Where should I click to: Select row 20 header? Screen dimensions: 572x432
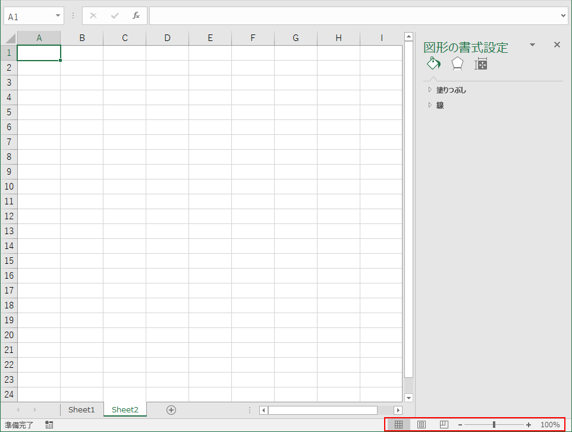pyautogui.click(x=9, y=335)
